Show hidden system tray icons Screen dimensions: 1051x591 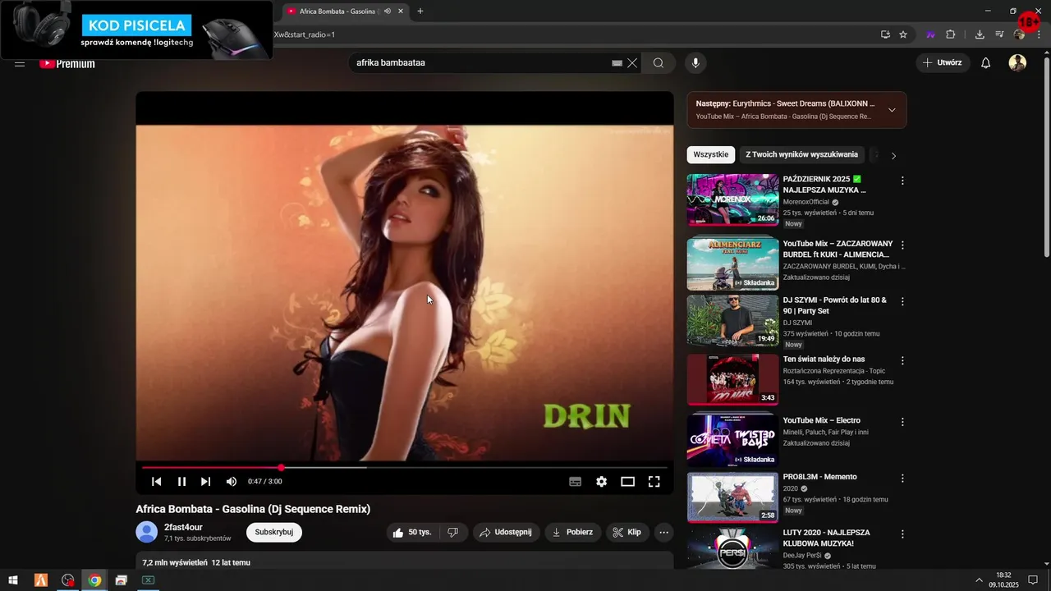click(x=979, y=580)
